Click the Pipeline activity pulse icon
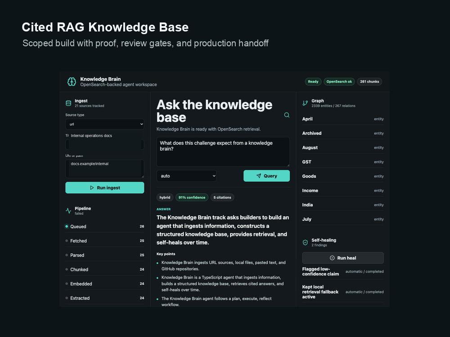 click(68, 211)
